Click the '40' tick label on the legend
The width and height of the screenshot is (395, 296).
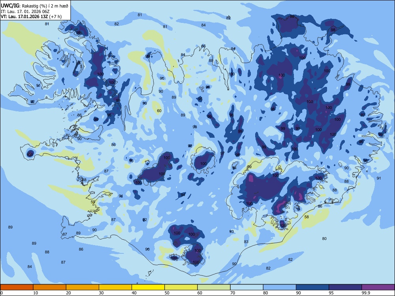(x=134, y=293)
